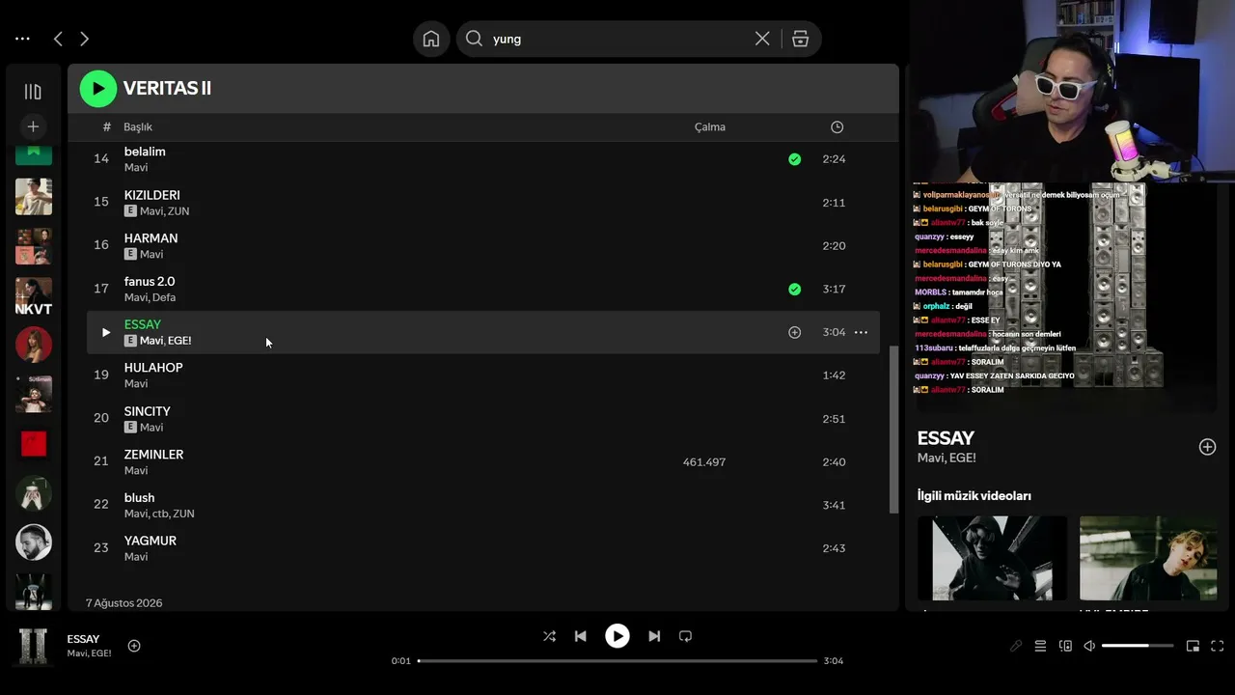Screen dimensions: 1235x695
Task: Show lyrics with microphone icon
Action: click(x=1015, y=646)
